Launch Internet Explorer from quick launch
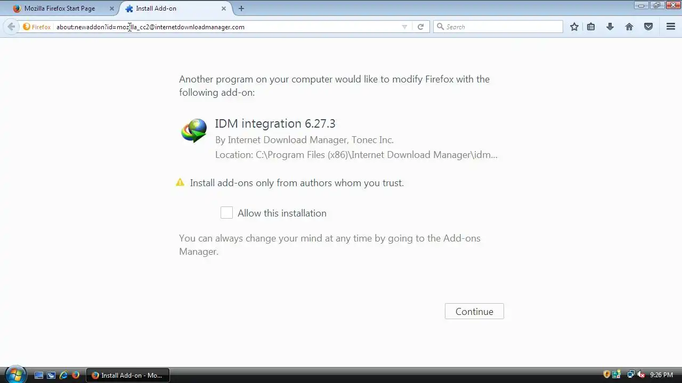The image size is (682, 383). click(63, 375)
